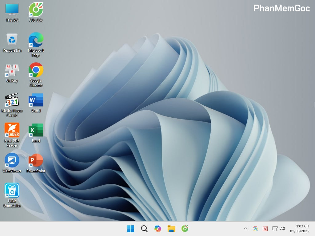Image resolution: width=315 pixels, height=236 pixels.
Task: Open Windows Search from the taskbar
Action: point(144,229)
